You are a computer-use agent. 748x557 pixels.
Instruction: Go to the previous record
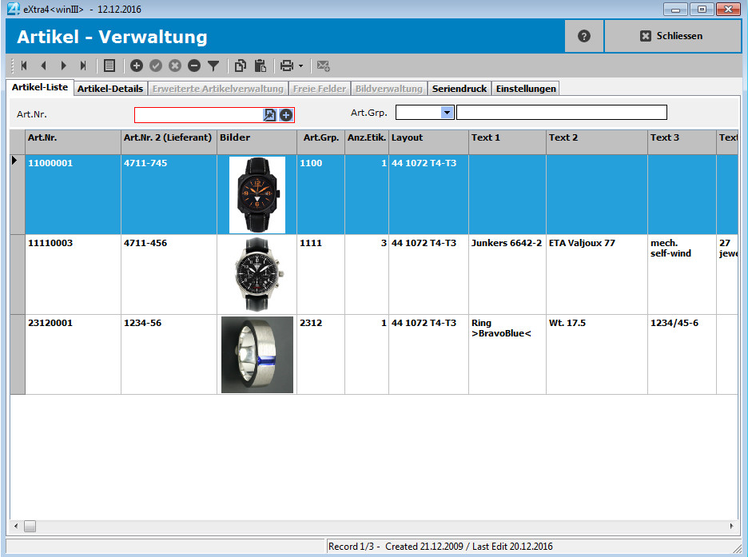(x=43, y=66)
